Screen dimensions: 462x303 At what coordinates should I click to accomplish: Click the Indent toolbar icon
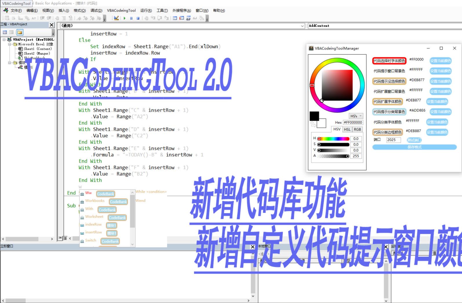42,18
